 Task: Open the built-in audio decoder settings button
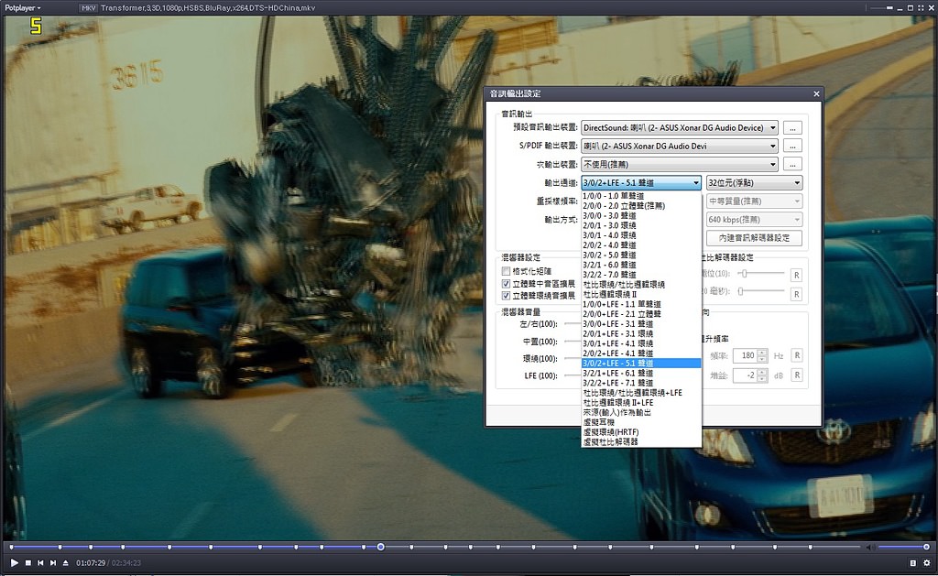754,238
